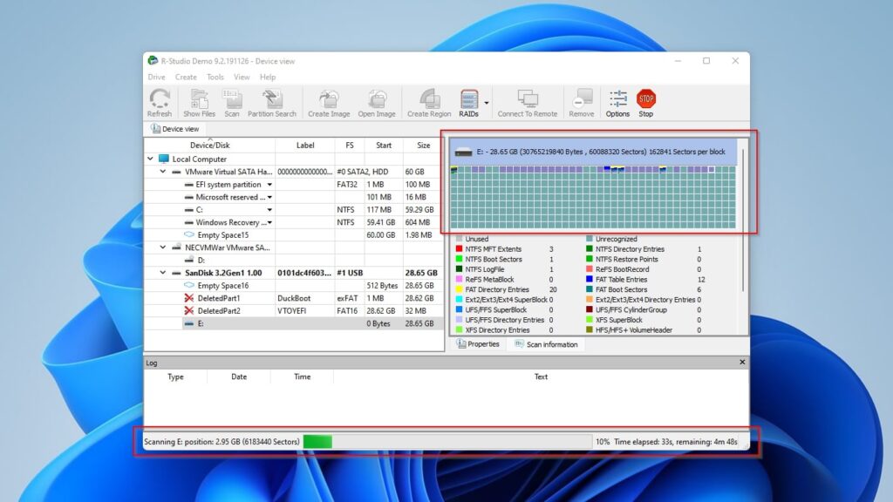This screenshot has height=502, width=893.
Task: Click the Remove toolbar icon
Action: pyautogui.click(x=581, y=103)
